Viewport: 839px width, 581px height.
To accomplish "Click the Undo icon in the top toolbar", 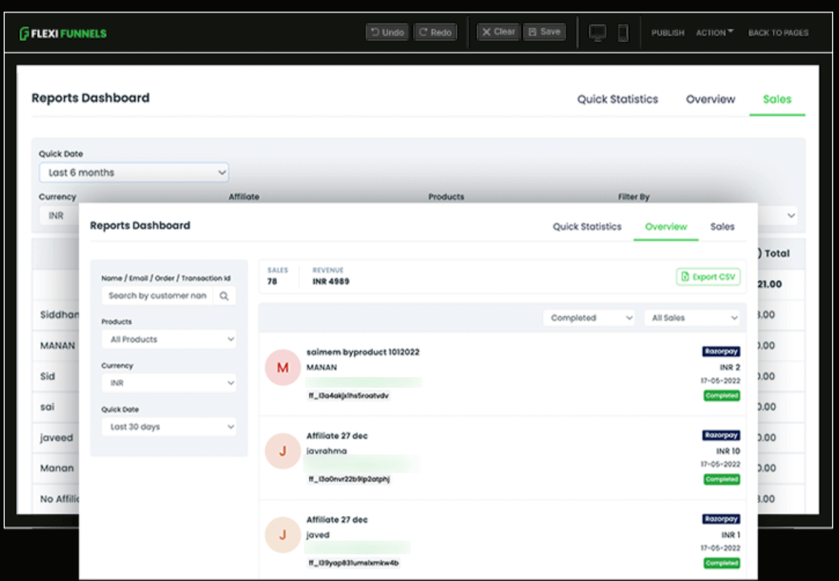I will [x=375, y=31].
